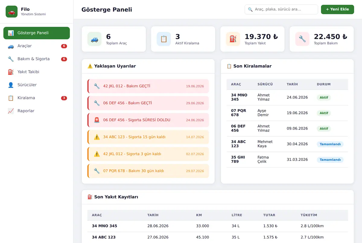Click the magnifier icon in the search box
Screen dimensions: 362x243
tap(250, 9)
